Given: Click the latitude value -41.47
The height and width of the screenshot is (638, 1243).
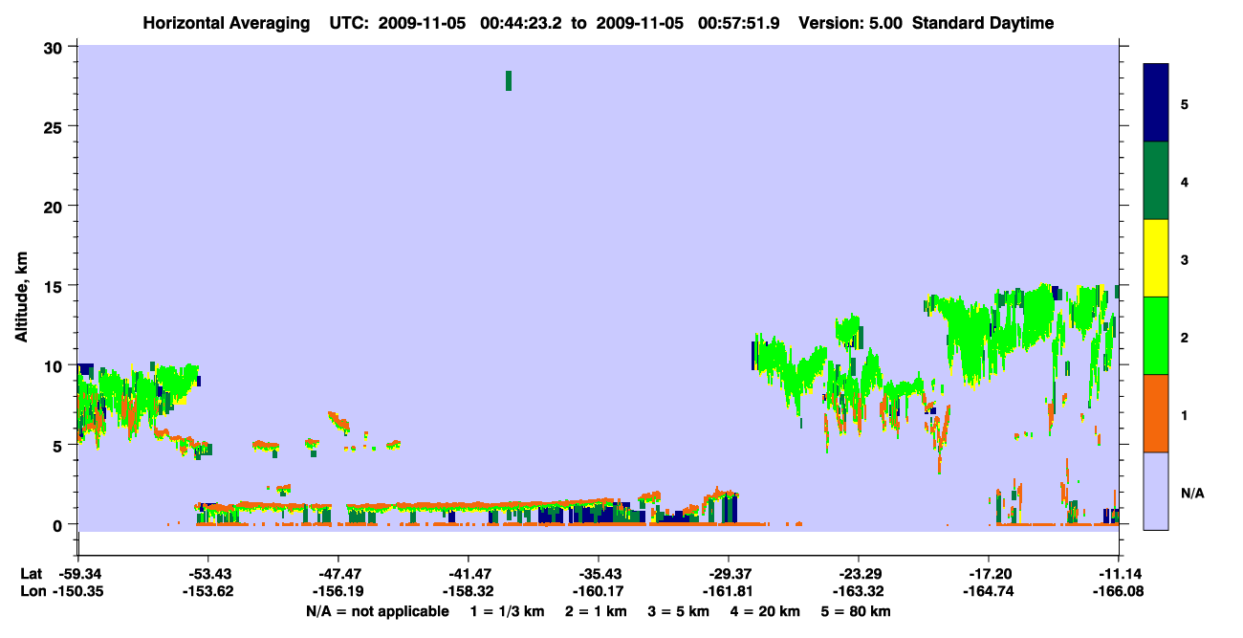Looking at the screenshot, I should (468, 574).
